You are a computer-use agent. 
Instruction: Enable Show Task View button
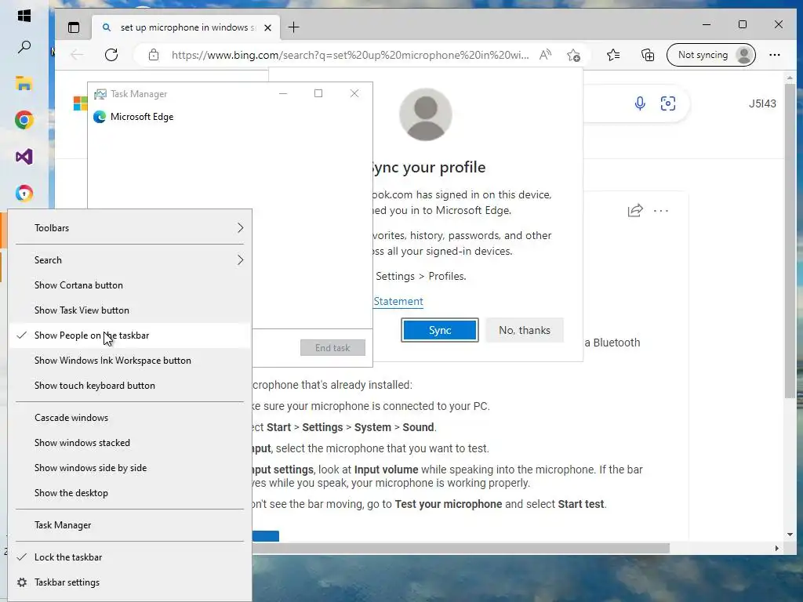click(x=130, y=310)
